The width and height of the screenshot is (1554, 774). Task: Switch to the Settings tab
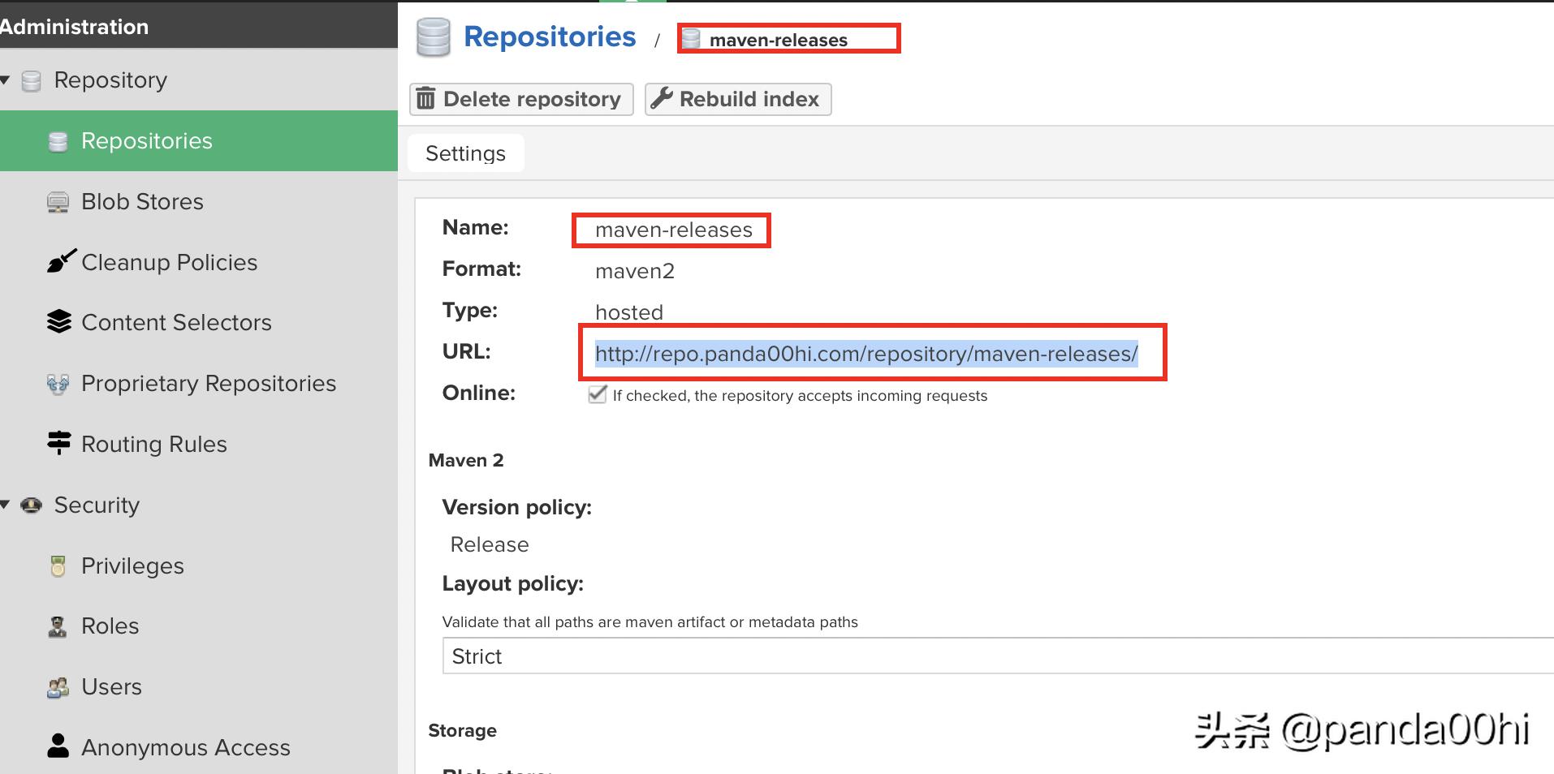click(465, 153)
